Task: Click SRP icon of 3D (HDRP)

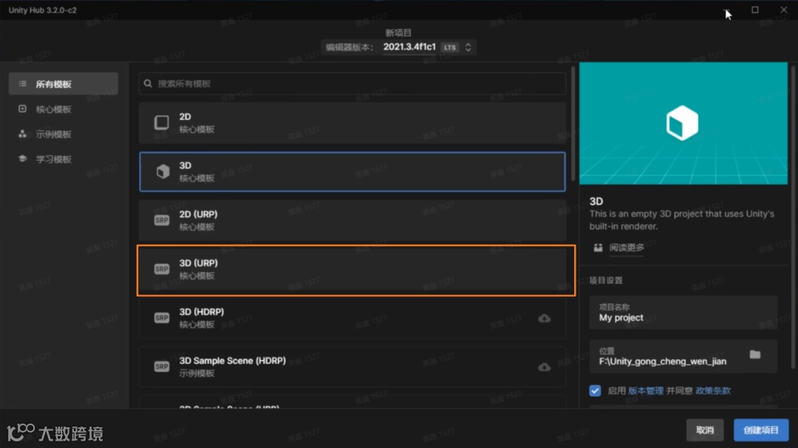Action: (162, 318)
